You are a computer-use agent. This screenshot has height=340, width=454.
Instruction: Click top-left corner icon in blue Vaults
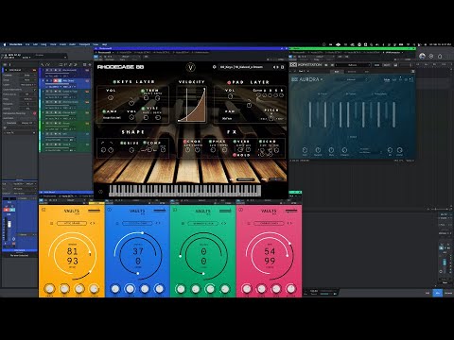tap(110, 210)
